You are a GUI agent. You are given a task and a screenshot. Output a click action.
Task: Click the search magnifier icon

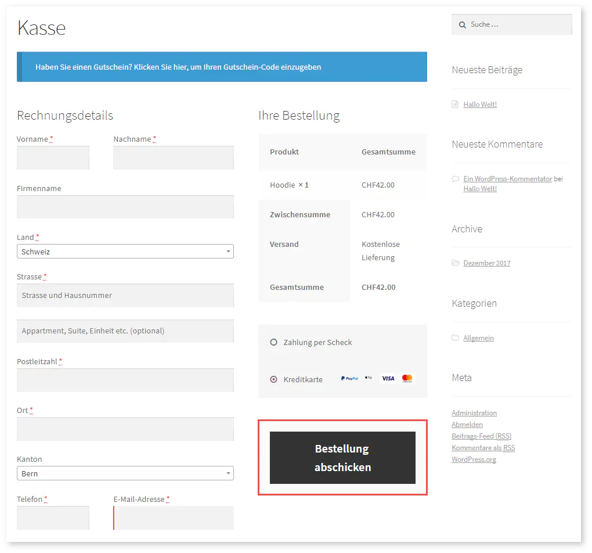click(x=463, y=25)
